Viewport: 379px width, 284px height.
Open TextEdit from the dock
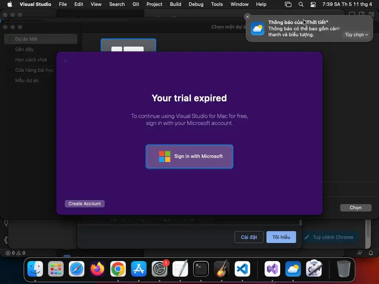pos(180,269)
